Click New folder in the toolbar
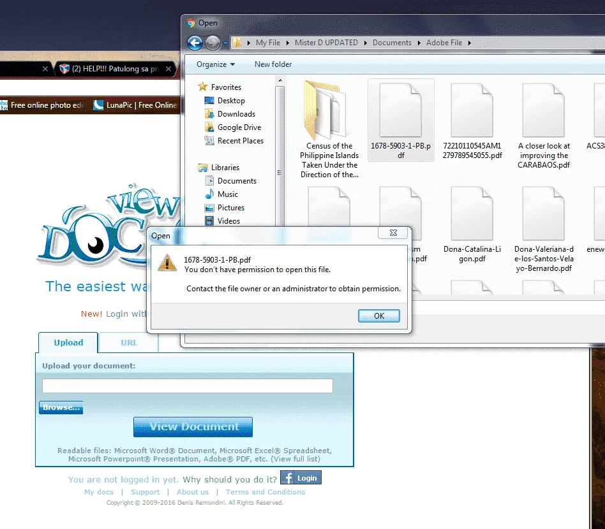This screenshot has height=529, width=605. click(x=273, y=64)
